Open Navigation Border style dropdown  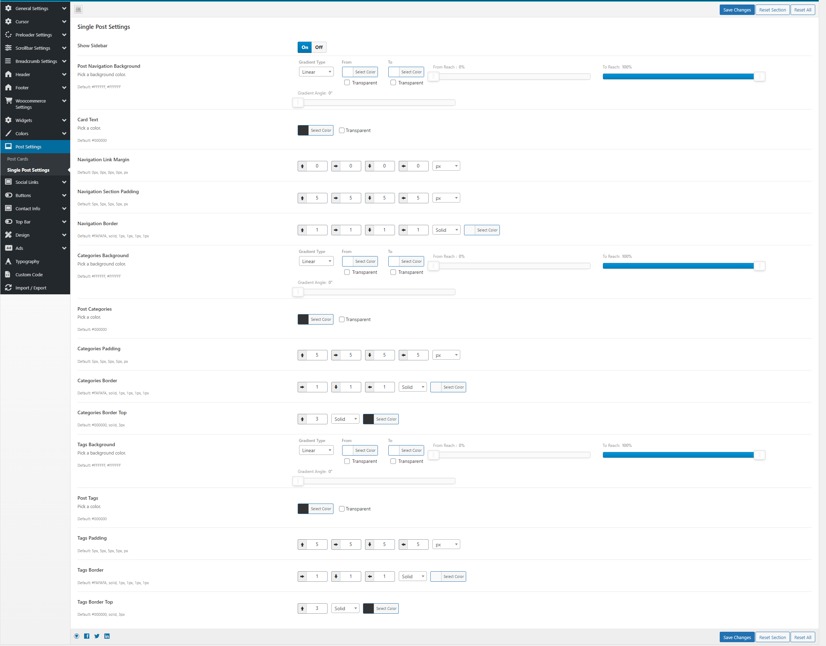pos(446,230)
